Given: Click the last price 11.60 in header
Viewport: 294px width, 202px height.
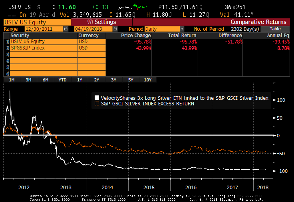Looking at the screenshot, I should [67, 7].
